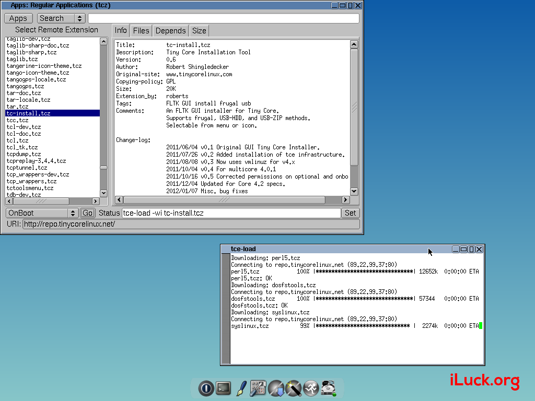Select tcl-dev.tcz in the list
Image resolution: width=535 pixels, height=401 pixels.
coord(53,127)
